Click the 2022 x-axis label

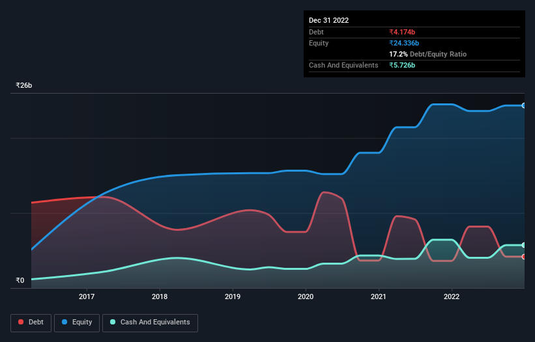click(452, 296)
